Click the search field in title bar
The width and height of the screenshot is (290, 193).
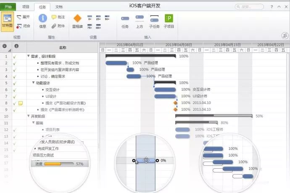tap(249, 7)
